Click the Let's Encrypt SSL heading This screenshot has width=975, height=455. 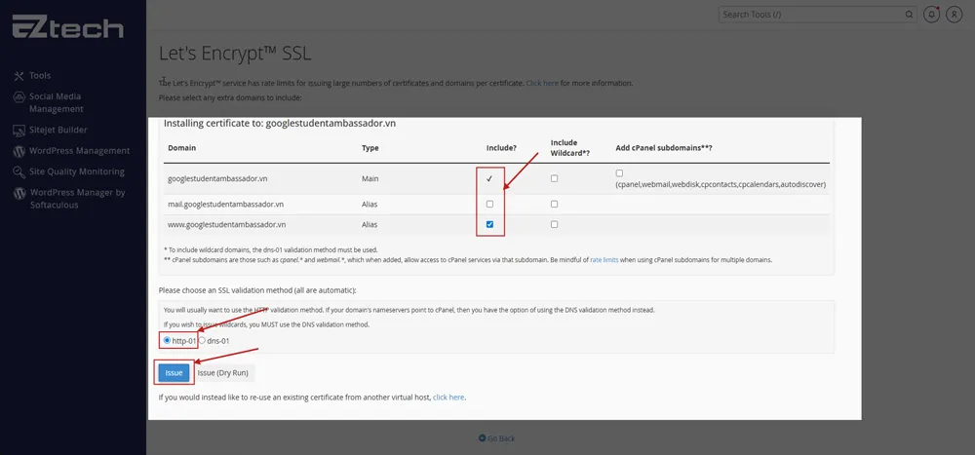click(235, 54)
